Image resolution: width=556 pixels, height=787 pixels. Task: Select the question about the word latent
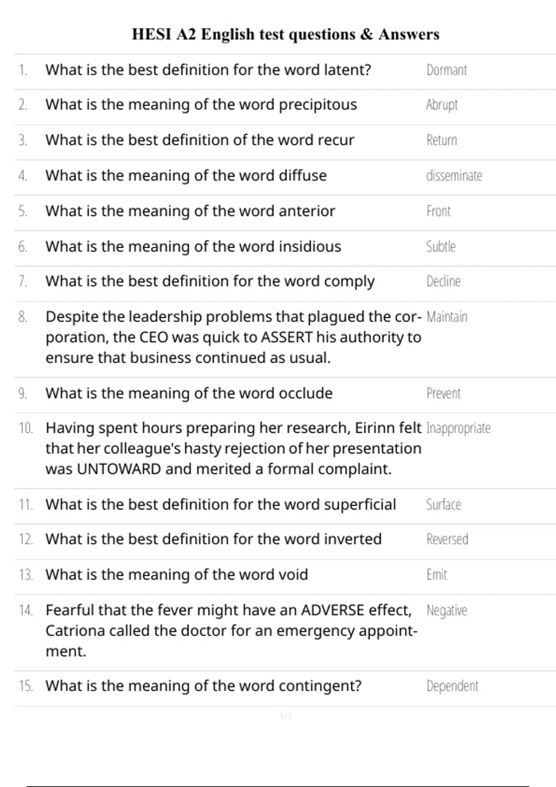(208, 70)
